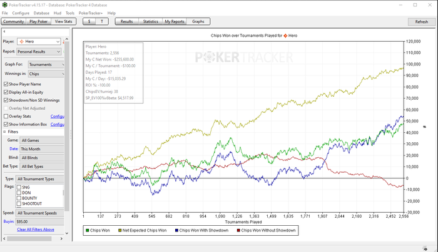Click green Chips Won legend swatch
Screen dimensions: 438x252
pos(88,231)
